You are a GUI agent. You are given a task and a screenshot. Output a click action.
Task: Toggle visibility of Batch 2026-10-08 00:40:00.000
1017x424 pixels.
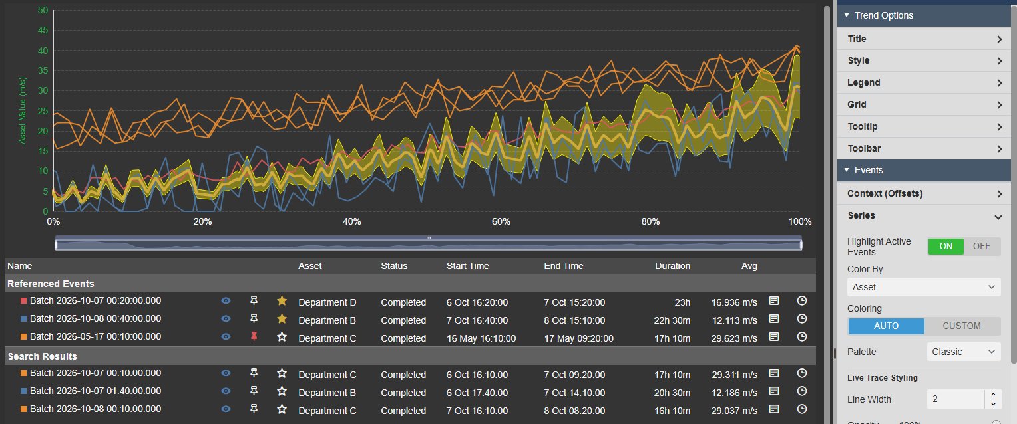click(226, 319)
